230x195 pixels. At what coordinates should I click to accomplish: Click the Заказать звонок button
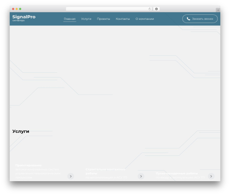pyautogui.click(x=200, y=19)
